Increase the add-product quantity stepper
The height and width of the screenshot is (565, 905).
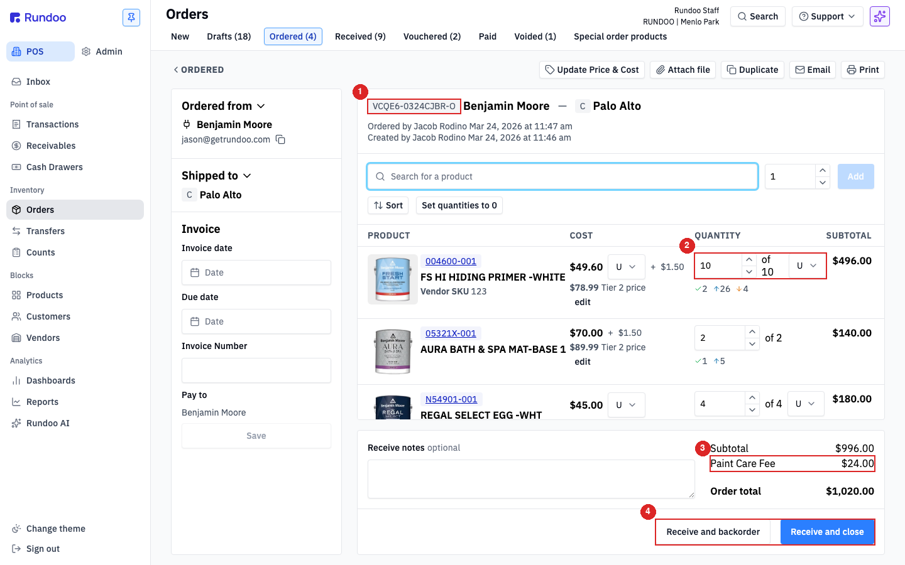coord(822,170)
